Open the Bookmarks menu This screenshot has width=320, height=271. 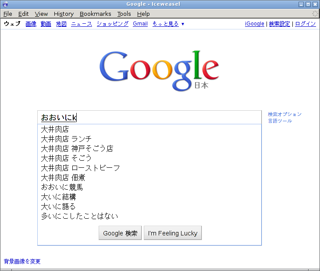click(95, 14)
